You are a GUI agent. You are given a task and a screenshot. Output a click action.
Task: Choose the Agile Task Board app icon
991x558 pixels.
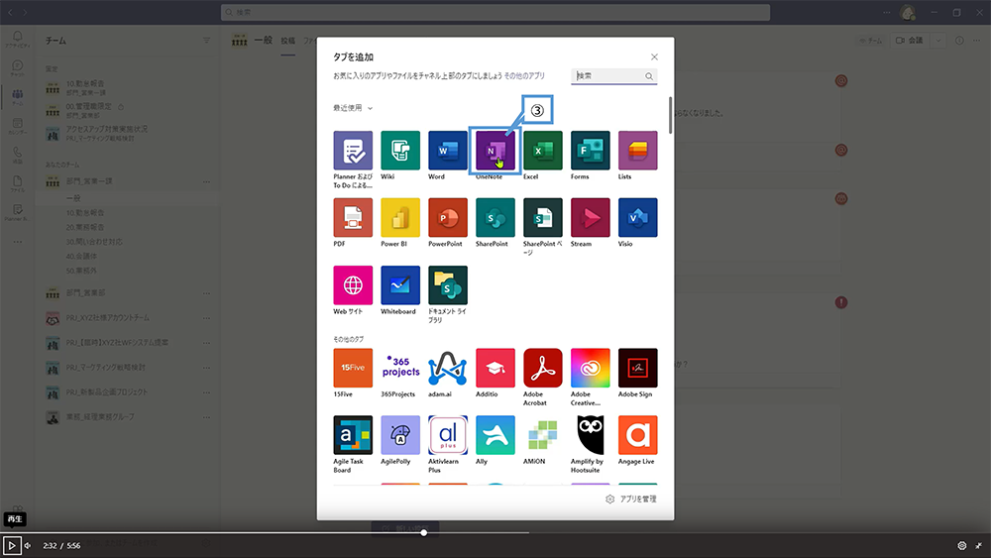point(353,435)
